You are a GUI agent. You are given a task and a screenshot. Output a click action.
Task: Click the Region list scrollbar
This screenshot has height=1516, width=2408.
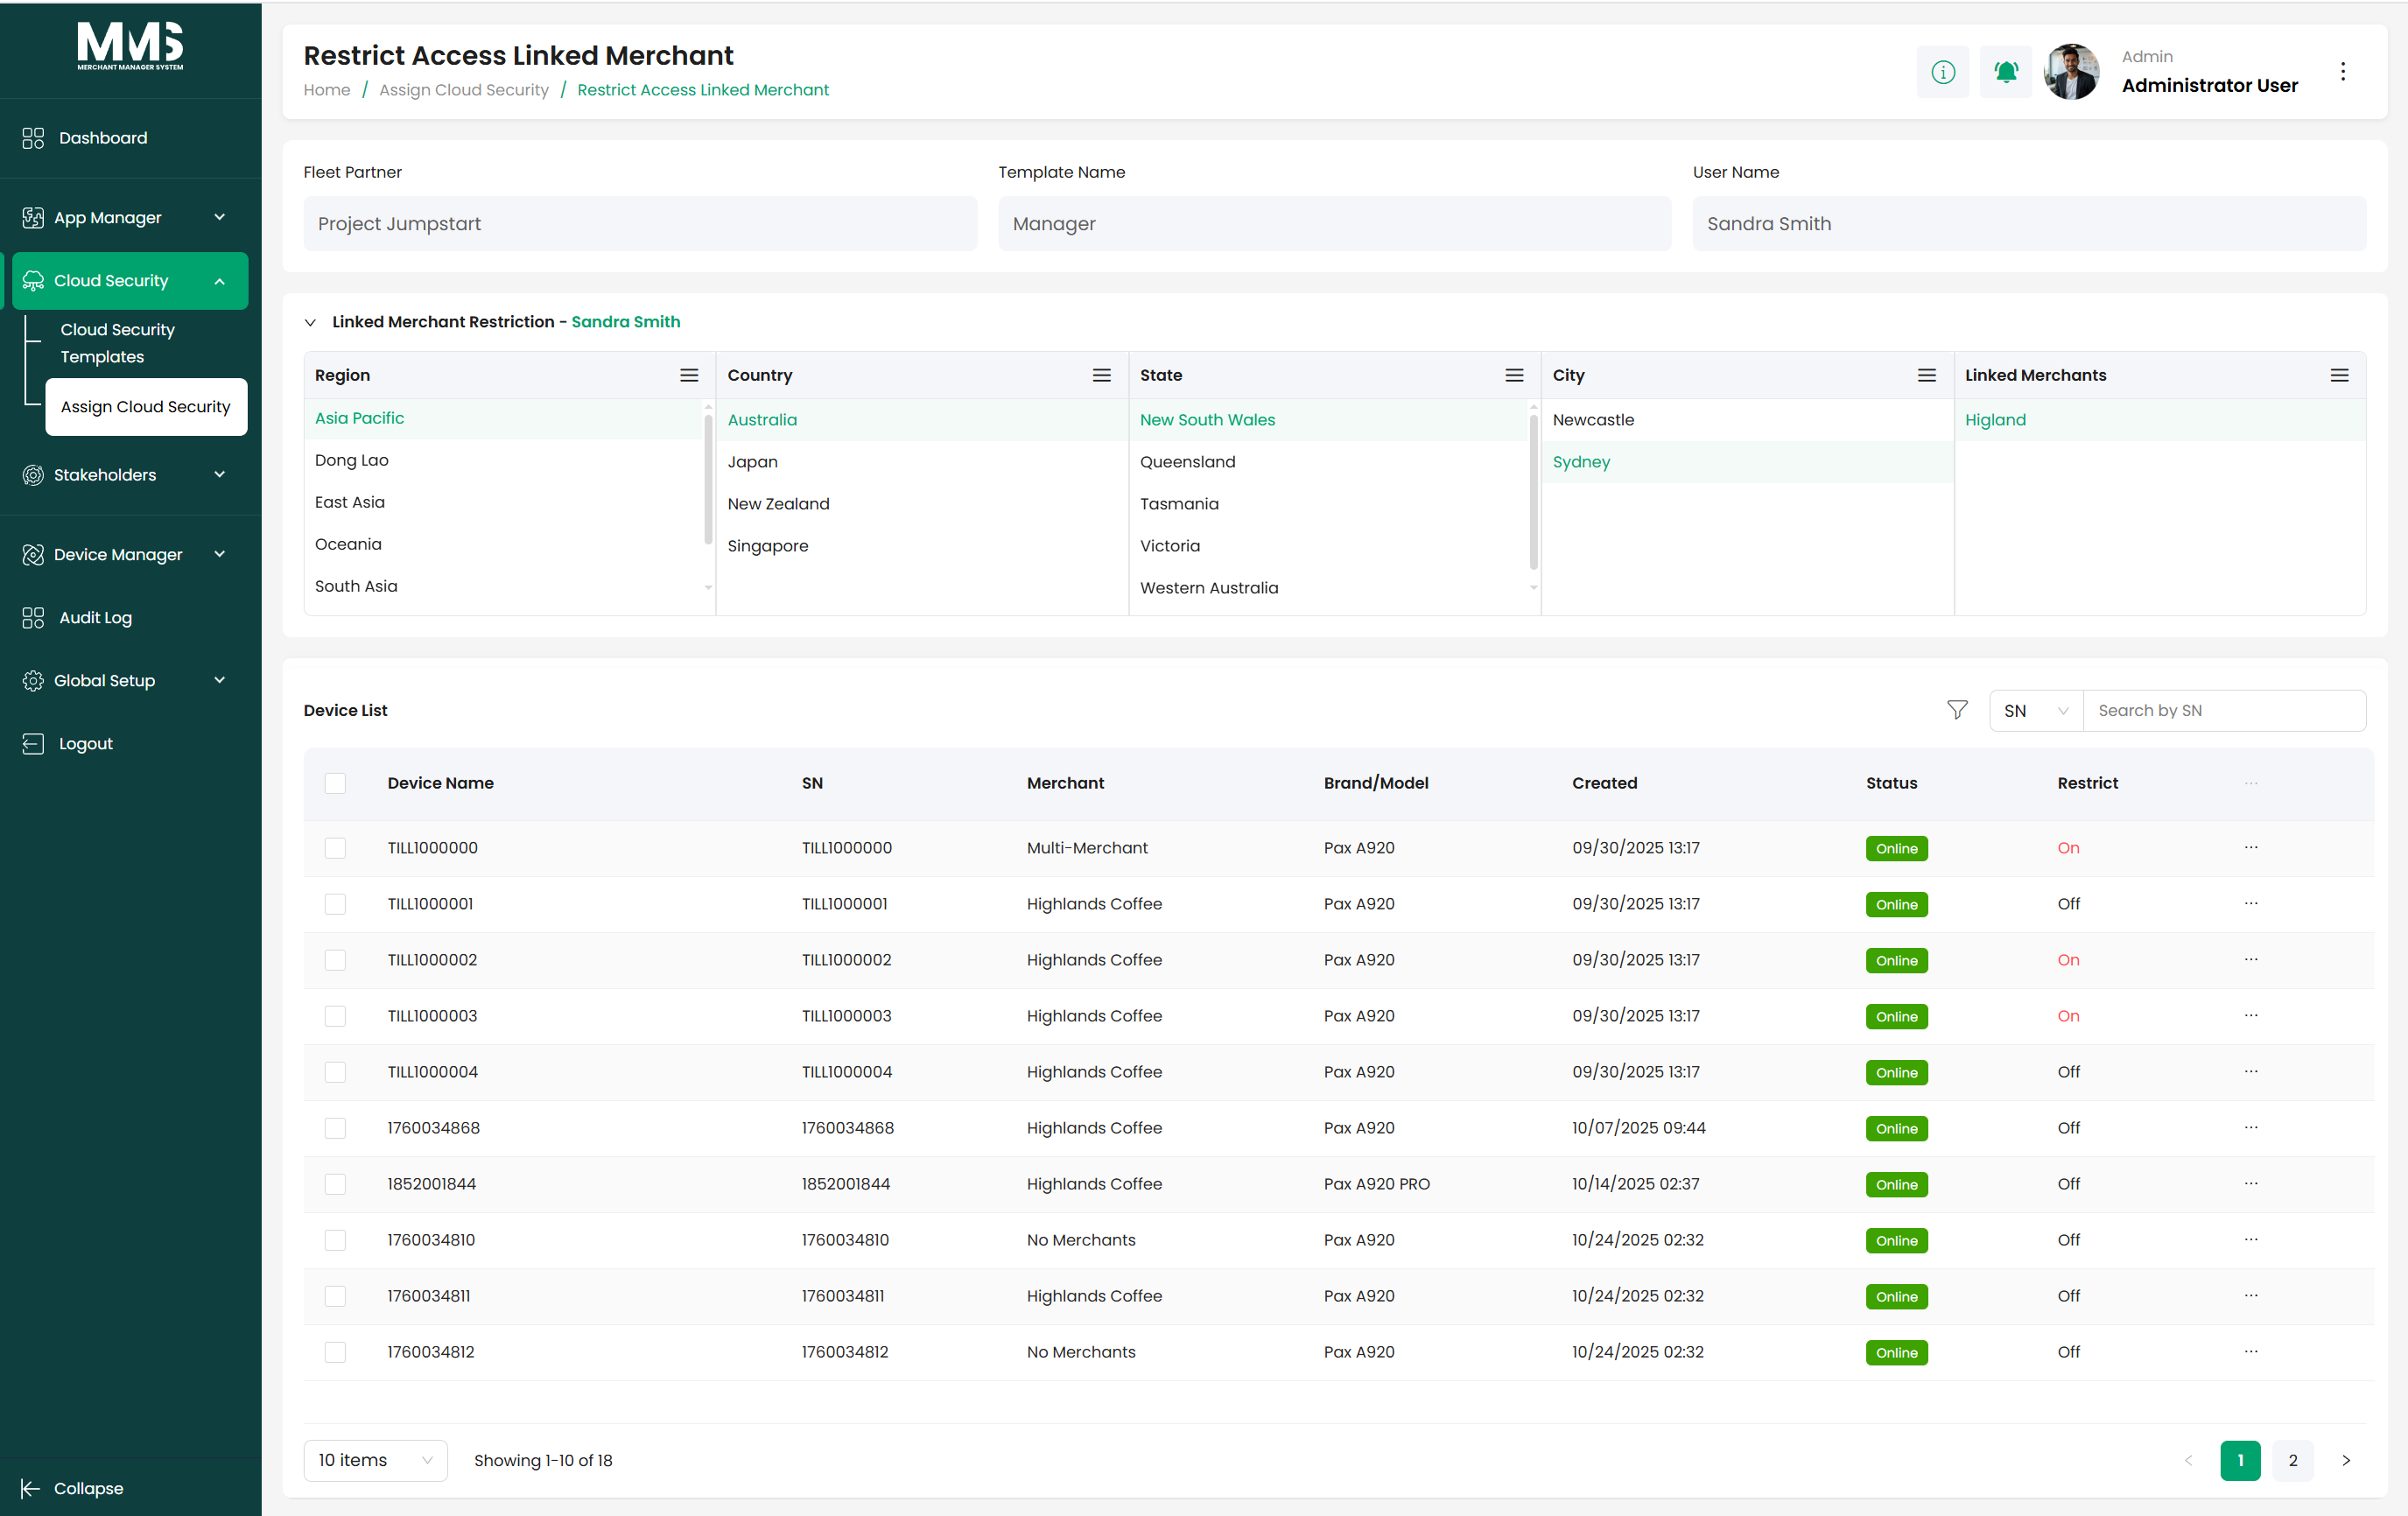(708, 479)
